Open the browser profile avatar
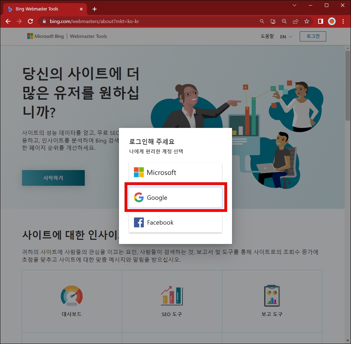This screenshot has height=344, width=351. pyautogui.click(x=331, y=21)
